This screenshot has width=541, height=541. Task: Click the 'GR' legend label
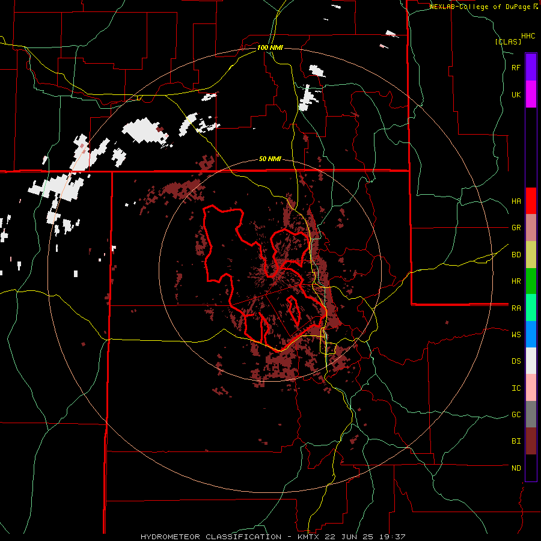[516, 228]
